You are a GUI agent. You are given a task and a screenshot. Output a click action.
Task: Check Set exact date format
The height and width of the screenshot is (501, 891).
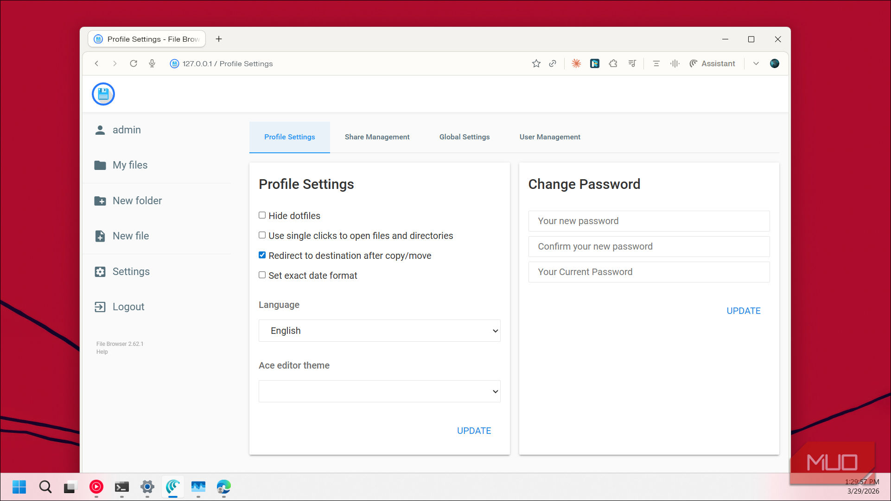click(x=262, y=275)
